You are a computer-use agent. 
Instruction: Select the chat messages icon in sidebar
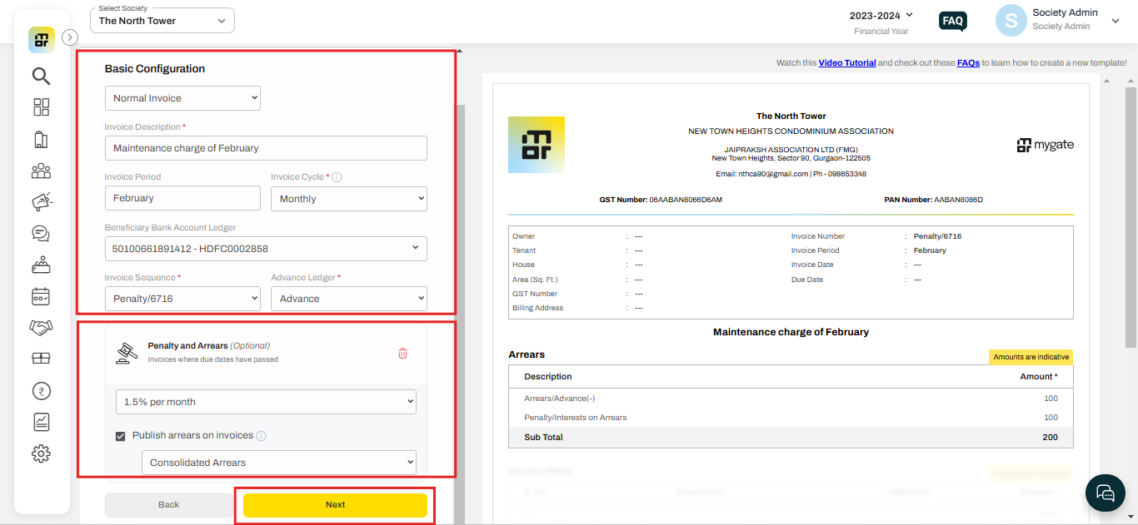41,233
